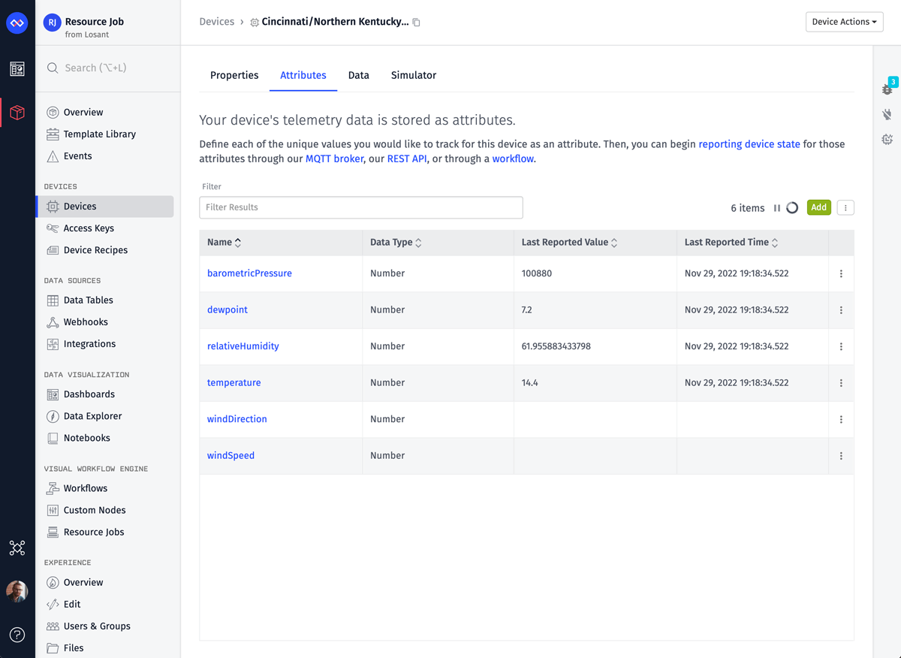Focus the Filter Results input

click(x=361, y=207)
